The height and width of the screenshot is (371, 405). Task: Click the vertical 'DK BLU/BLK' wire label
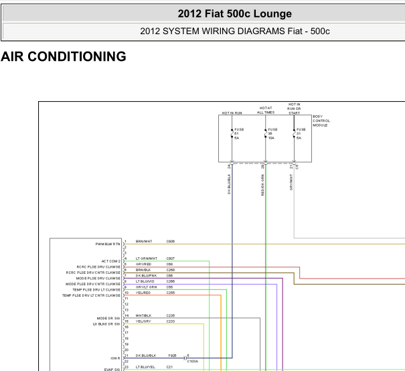pos(229,184)
